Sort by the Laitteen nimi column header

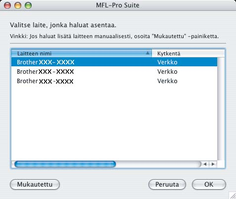pyautogui.click(x=82, y=53)
